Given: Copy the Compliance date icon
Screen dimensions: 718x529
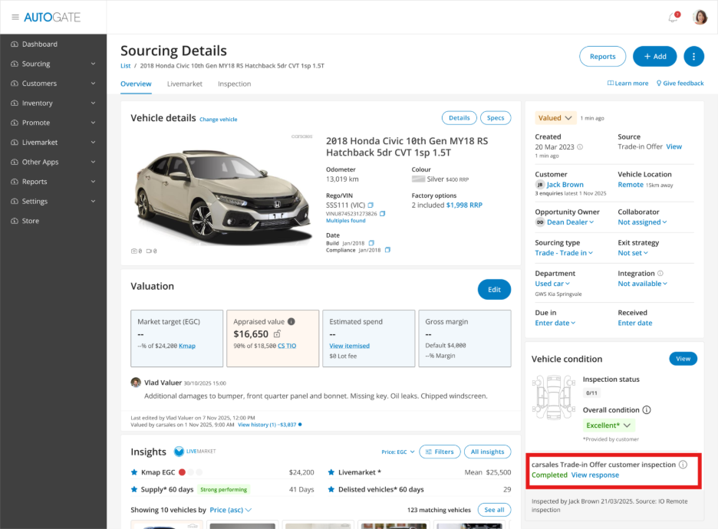Looking at the screenshot, I should 387,250.
